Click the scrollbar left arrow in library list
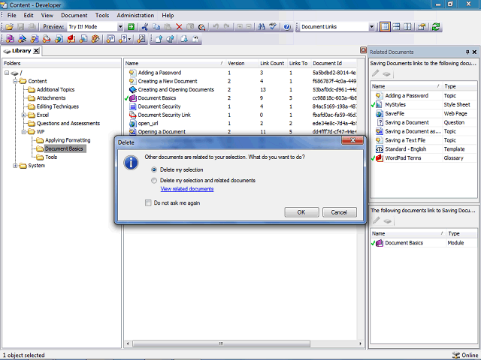The image size is (481, 360). tap(128, 343)
